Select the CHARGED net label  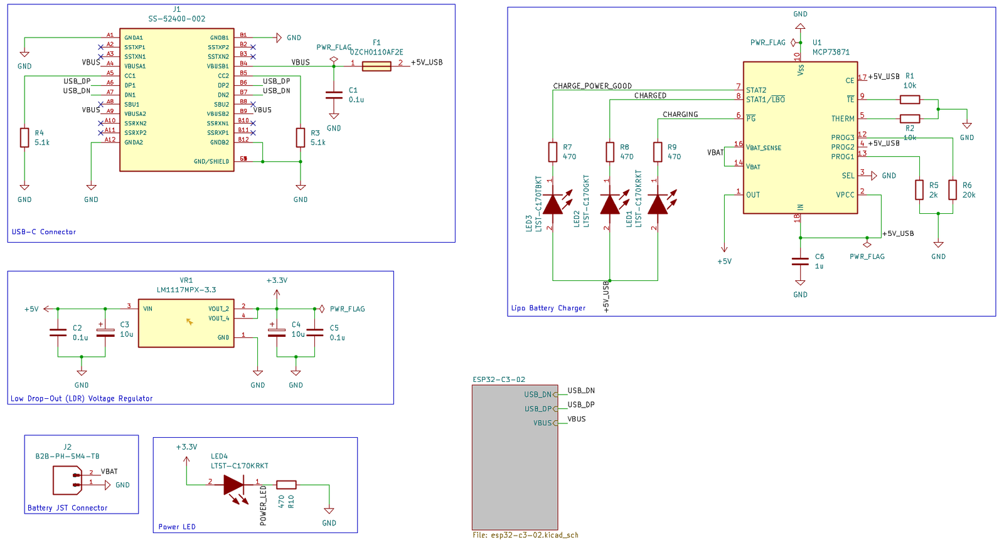click(650, 95)
